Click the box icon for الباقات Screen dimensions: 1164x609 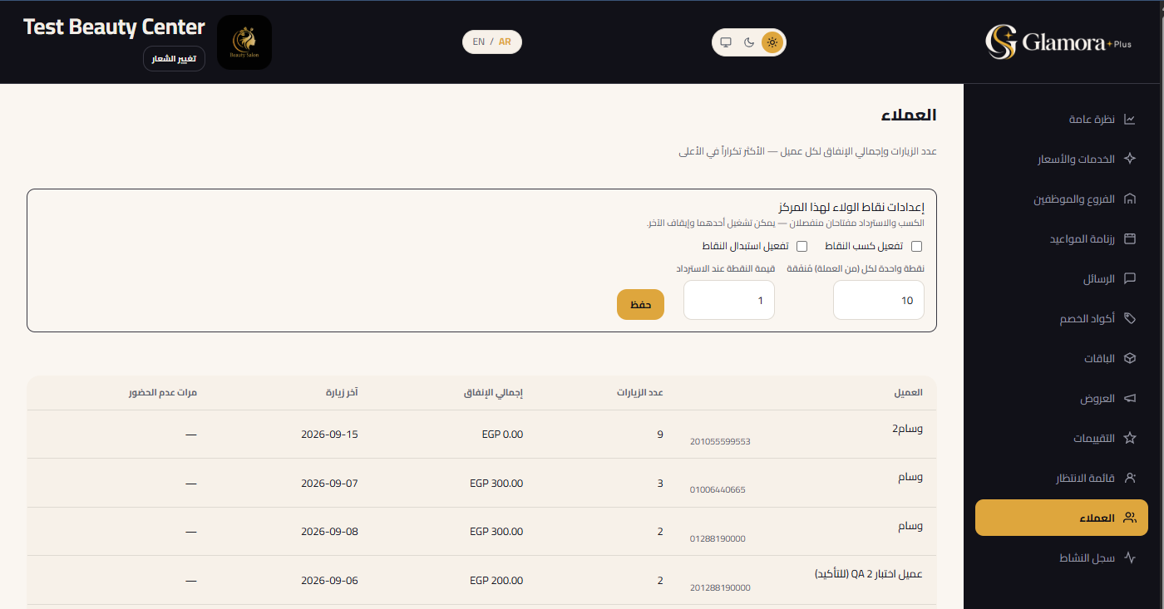(1129, 359)
